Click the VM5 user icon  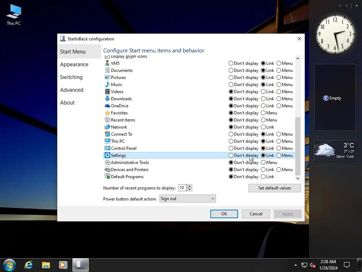click(107, 63)
